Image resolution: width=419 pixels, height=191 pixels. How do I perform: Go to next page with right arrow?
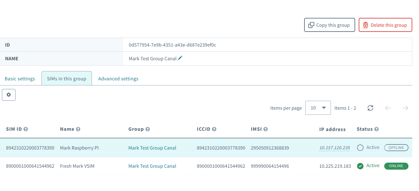point(405,108)
